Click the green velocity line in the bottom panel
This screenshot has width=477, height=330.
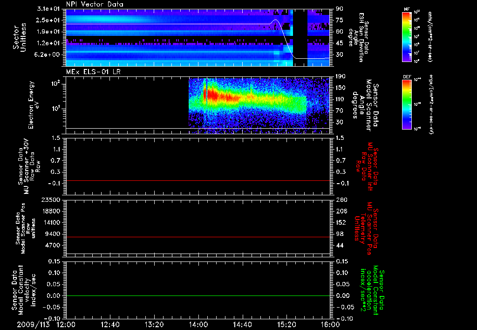click(198, 296)
